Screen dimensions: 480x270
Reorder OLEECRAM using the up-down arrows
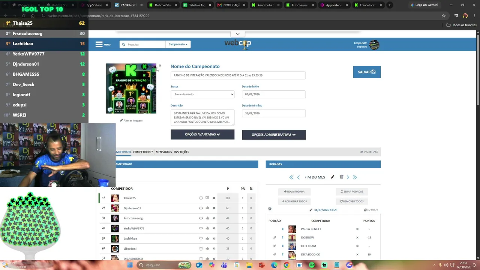283,246
